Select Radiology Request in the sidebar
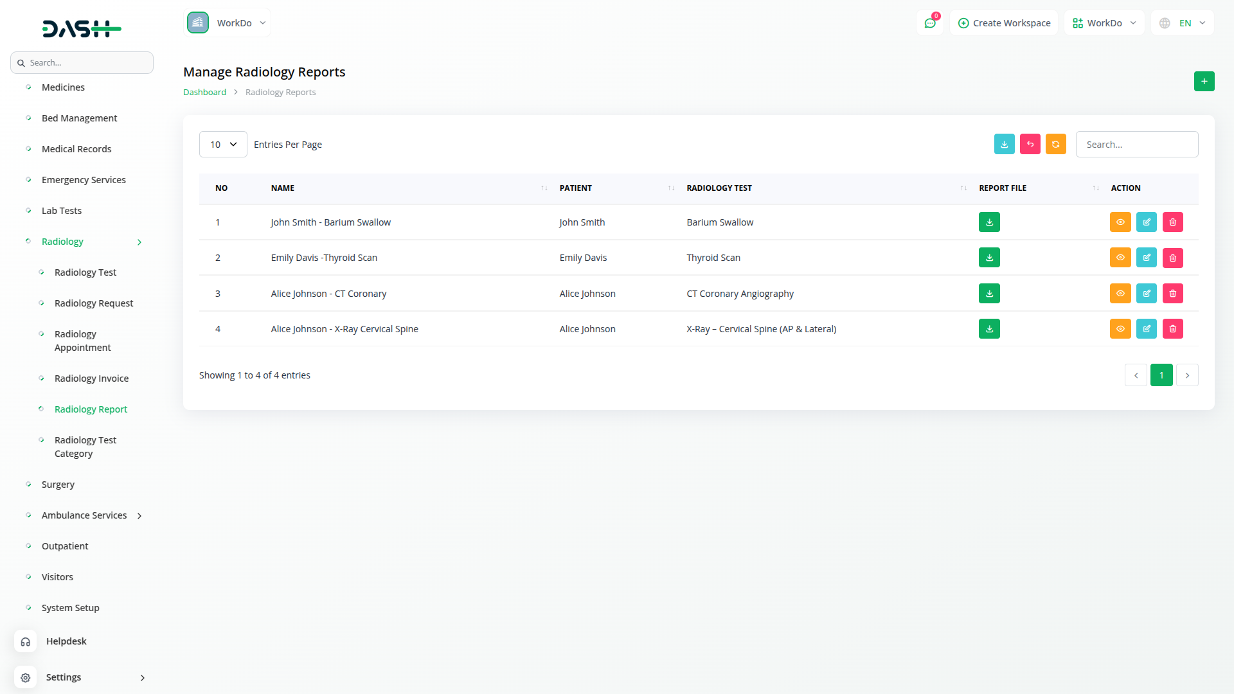This screenshot has width=1234, height=694. [x=94, y=303]
